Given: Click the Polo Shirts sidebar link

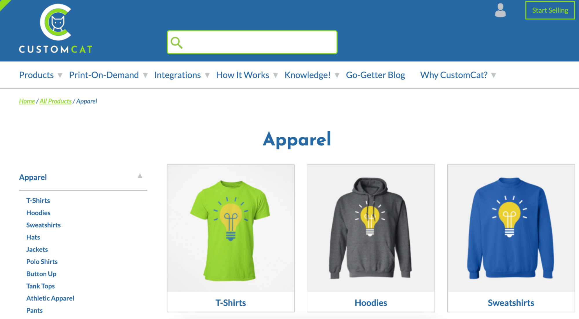Looking at the screenshot, I should 42,261.
